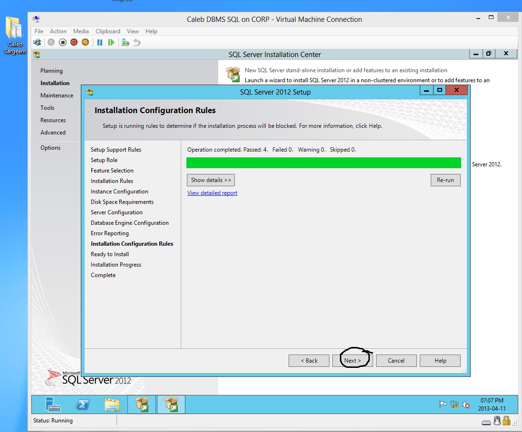Select Tools in Installation Center
This screenshot has width=522, height=432.
pyautogui.click(x=47, y=108)
